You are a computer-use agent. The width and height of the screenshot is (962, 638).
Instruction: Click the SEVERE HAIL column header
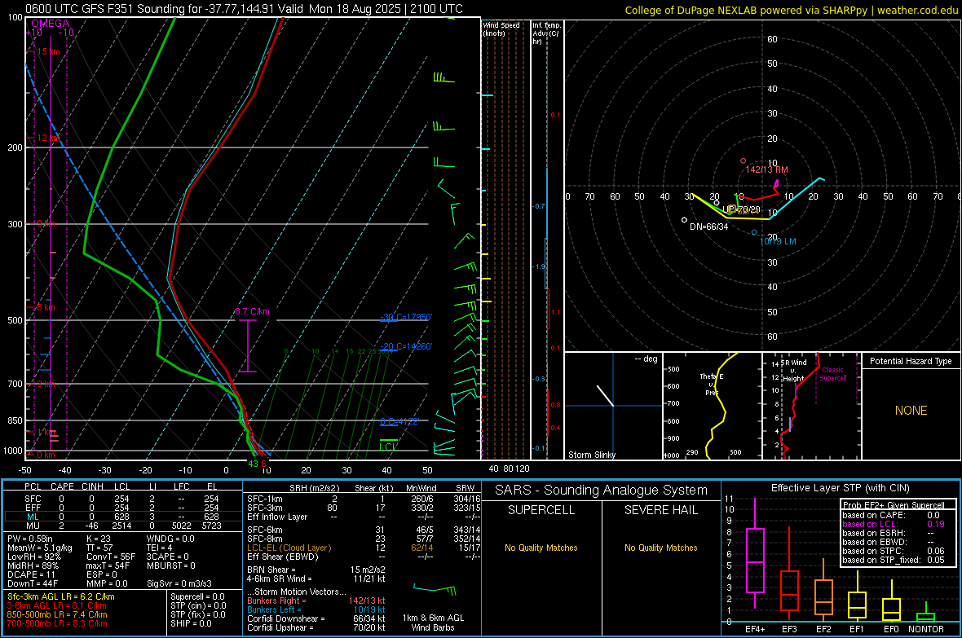[x=660, y=510]
